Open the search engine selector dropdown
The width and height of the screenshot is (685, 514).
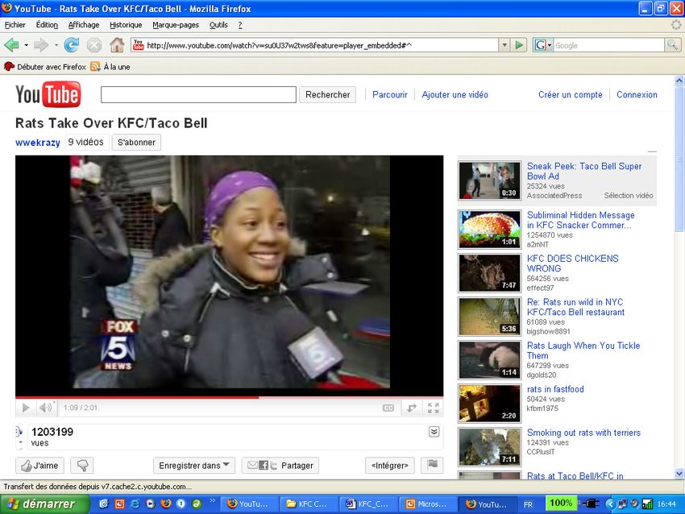point(543,45)
